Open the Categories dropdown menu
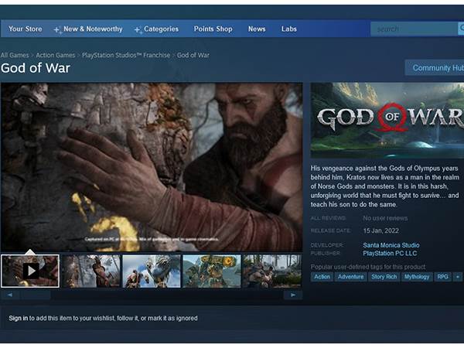 point(161,29)
